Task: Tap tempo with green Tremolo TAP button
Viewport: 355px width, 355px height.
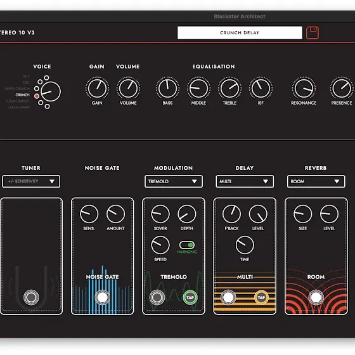Action: coord(190,297)
